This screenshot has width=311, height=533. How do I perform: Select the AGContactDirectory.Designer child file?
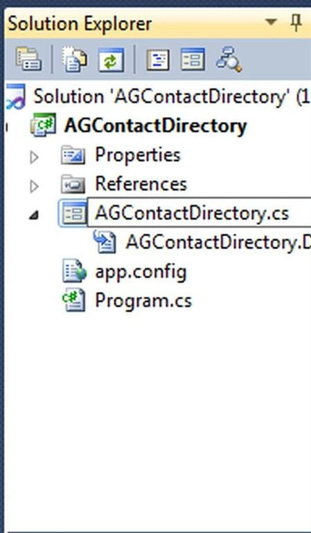pyautogui.click(x=218, y=243)
